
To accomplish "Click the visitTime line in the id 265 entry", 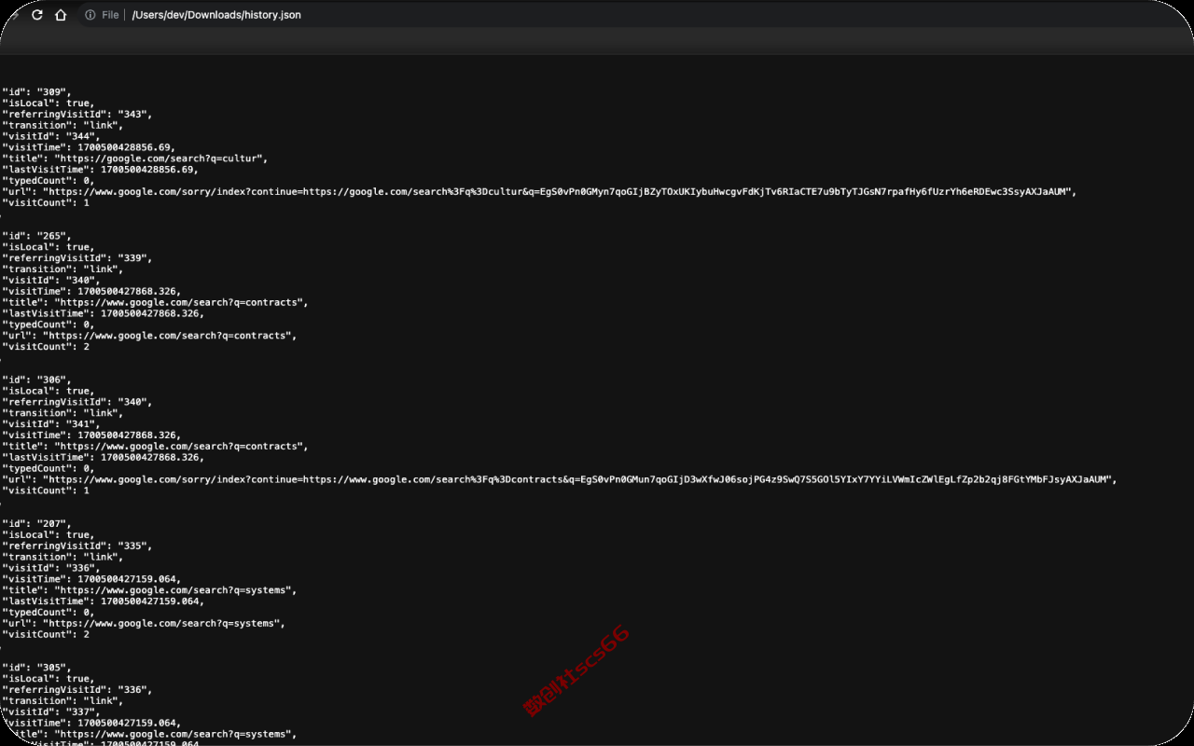I will click(91, 291).
